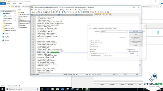163x91 pixels.
Task: Click the Count button
Action: 136,35
